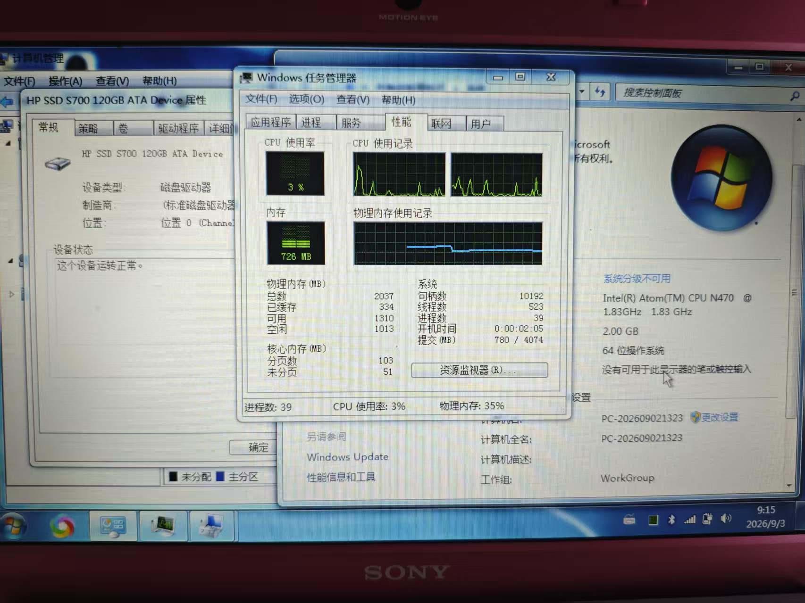Click the volume speaker tray icon
The width and height of the screenshot is (805, 603).
pyautogui.click(x=726, y=519)
